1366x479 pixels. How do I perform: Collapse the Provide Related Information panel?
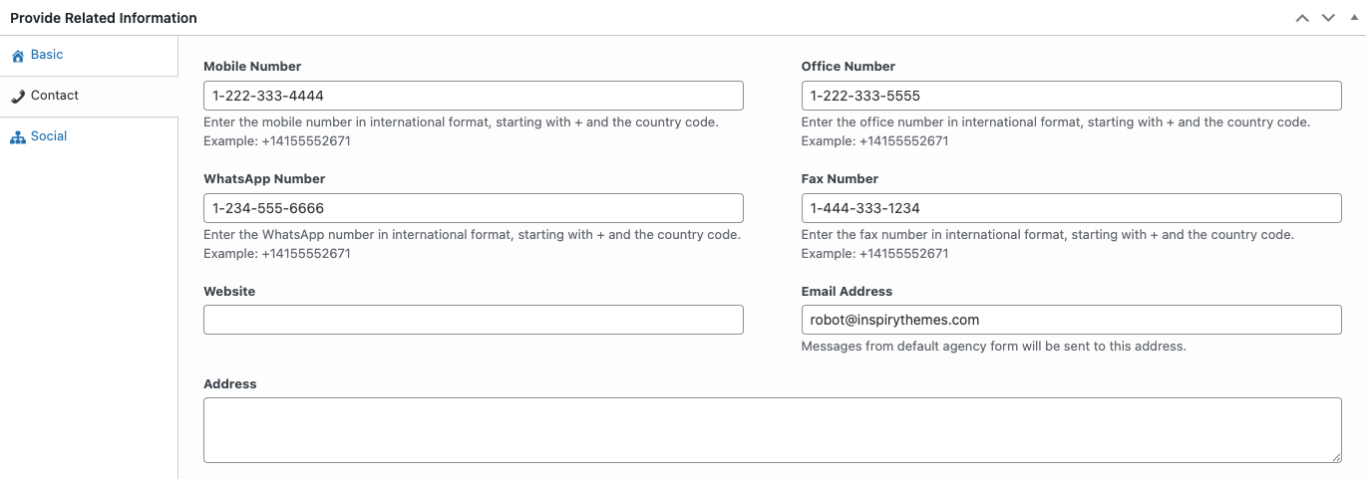(1354, 18)
